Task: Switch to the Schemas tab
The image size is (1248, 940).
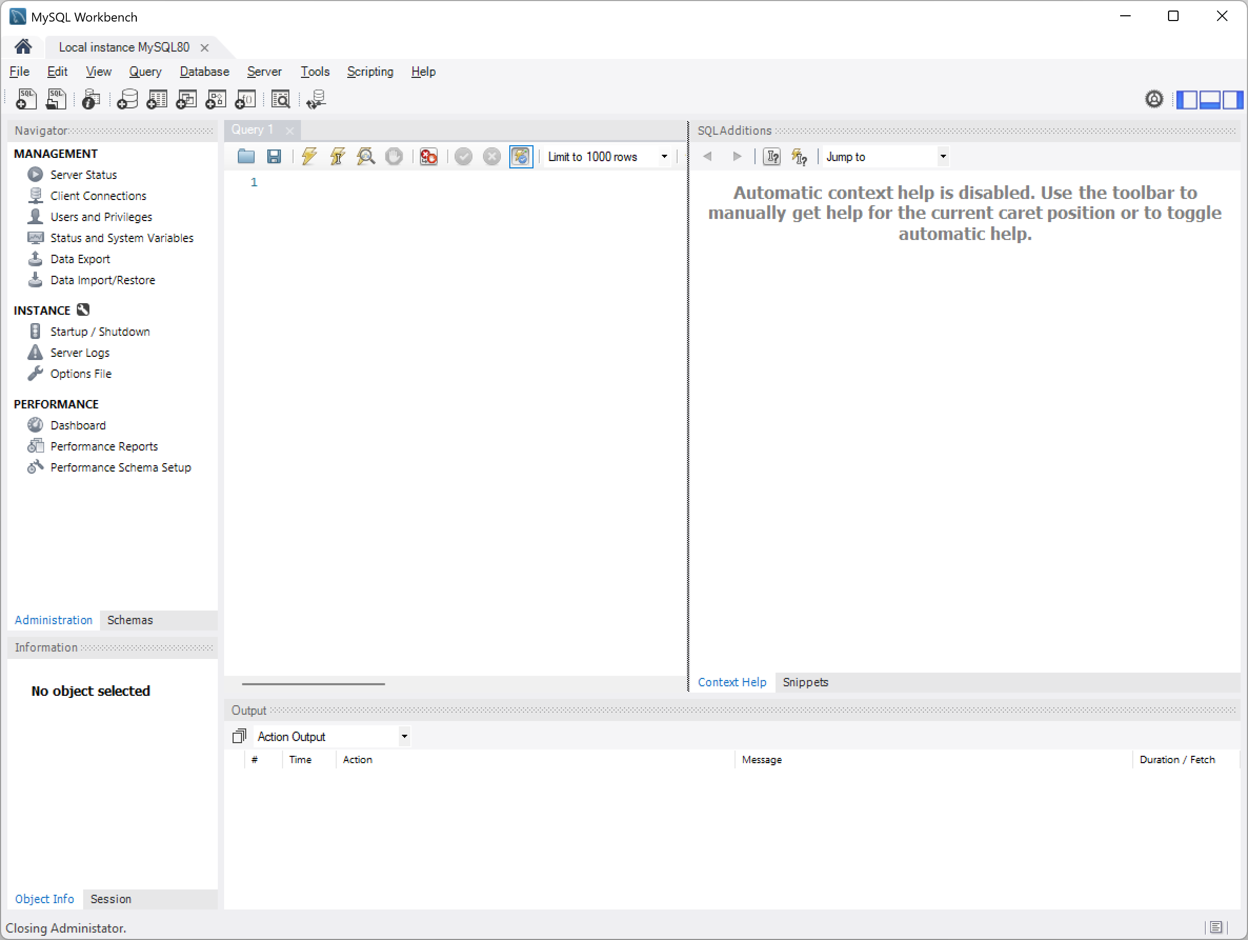Action: coord(130,619)
